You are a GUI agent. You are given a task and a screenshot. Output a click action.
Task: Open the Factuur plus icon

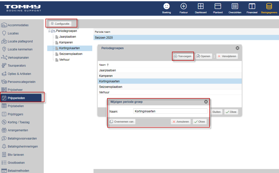pyautogui.click(x=184, y=6)
